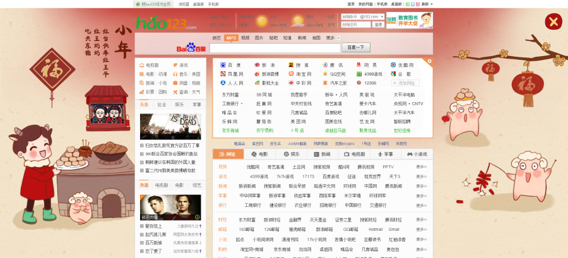This screenshot has width=568, height=258.
Task: Click the Baidu 百度 site icon link
Action: pyautogui.click(x=223, y=65)
